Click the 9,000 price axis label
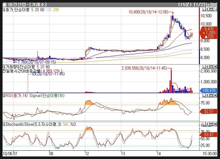Image resolution: width=220 pixels, height=159 pixels. 205,41
